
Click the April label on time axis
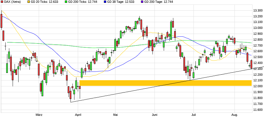pyautogui.click(x=78, y=115)
